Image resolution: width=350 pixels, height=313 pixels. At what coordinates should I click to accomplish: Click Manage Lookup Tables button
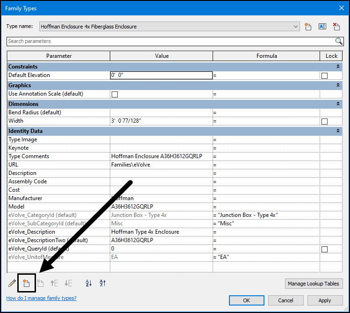[x=314, y=284]
